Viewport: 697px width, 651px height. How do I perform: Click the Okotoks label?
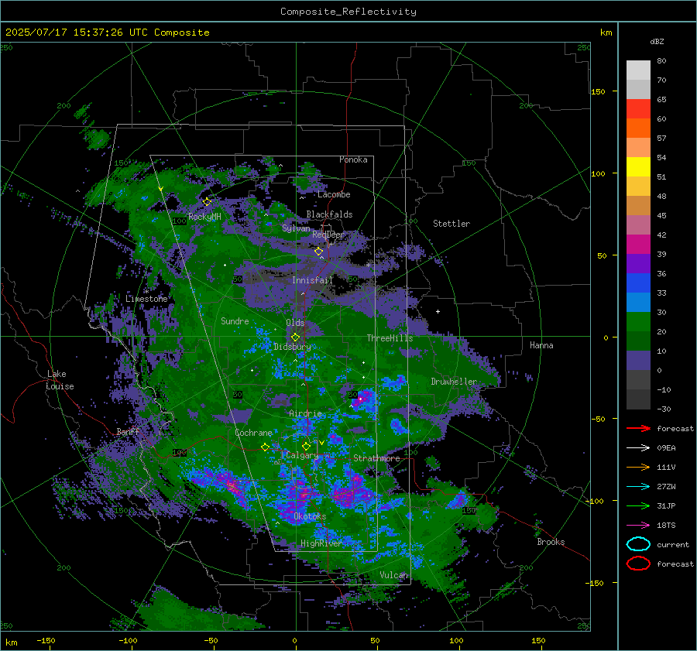click(x=311, y=516)
